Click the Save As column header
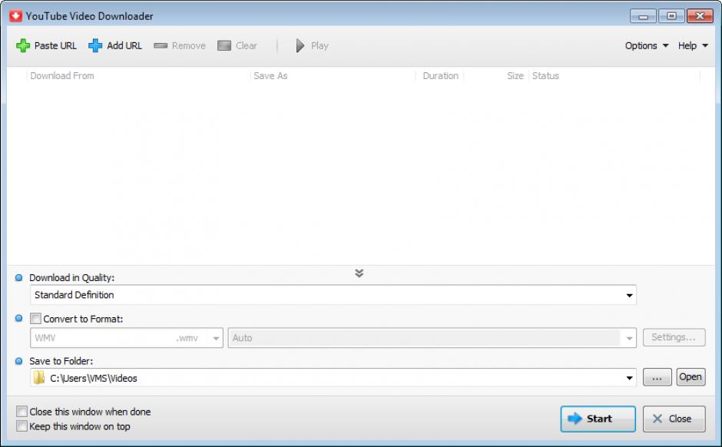The image size is (722, 447). pyautogui.click(x=333, y=76)
